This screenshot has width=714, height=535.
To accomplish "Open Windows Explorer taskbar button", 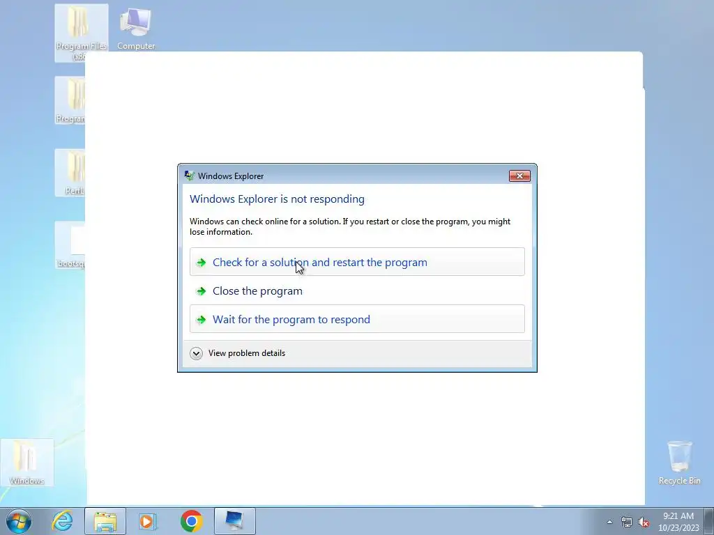I will pyautogui.click(x=105, y=521).
